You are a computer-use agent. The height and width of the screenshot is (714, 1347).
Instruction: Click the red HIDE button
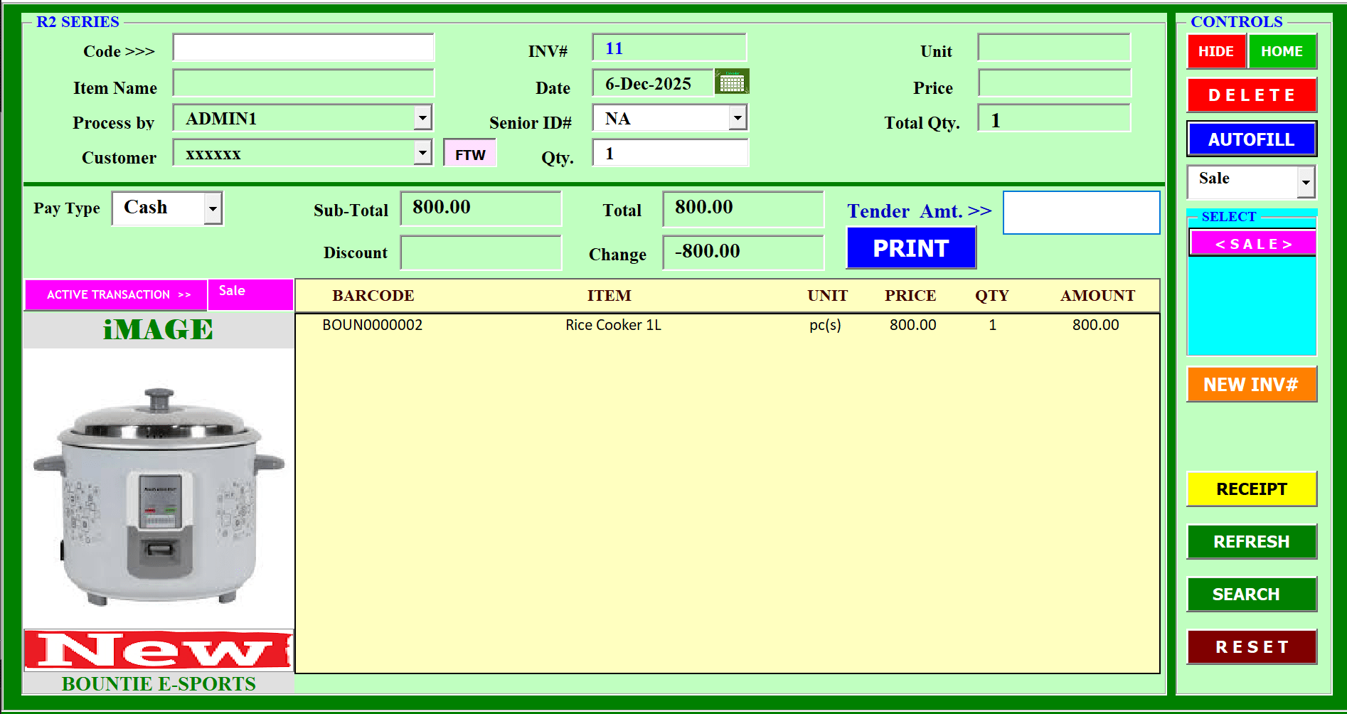(1216, 51)
